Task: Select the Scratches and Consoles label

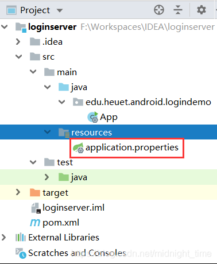Action: [x=77, y=253]
